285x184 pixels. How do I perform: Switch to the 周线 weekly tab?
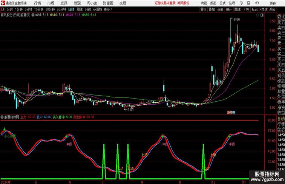click(80, 9)
